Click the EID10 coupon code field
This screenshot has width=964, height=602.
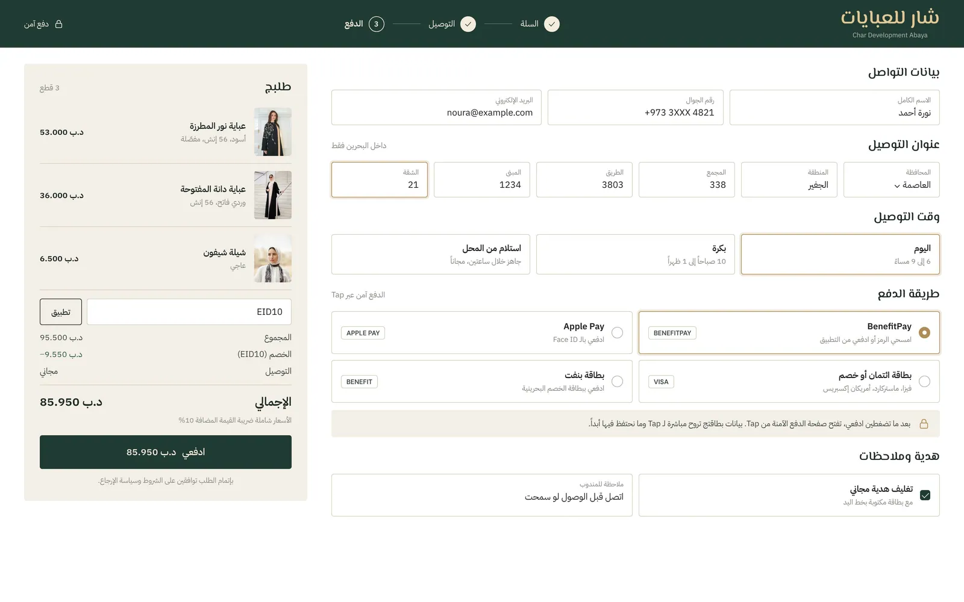click(189, 312)
